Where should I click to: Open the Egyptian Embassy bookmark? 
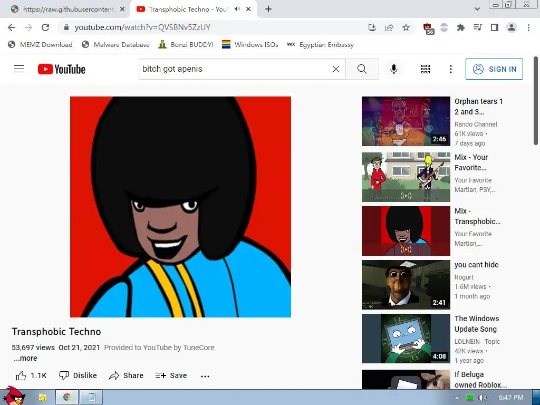pyautogui.click(x=320, y=44)
